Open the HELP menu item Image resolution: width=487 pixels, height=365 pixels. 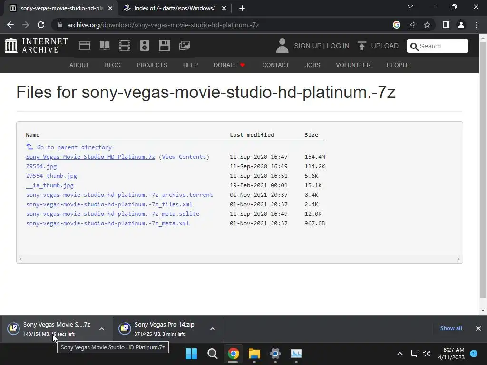tap(190, 65)
